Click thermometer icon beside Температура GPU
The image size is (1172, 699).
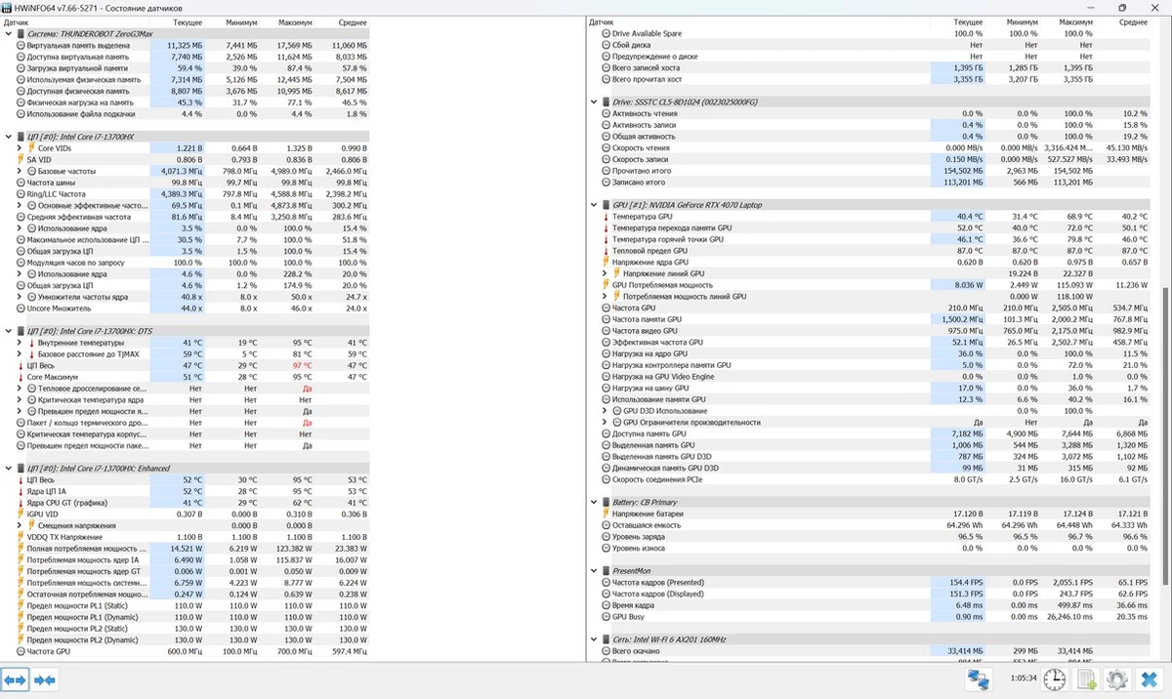606,217
